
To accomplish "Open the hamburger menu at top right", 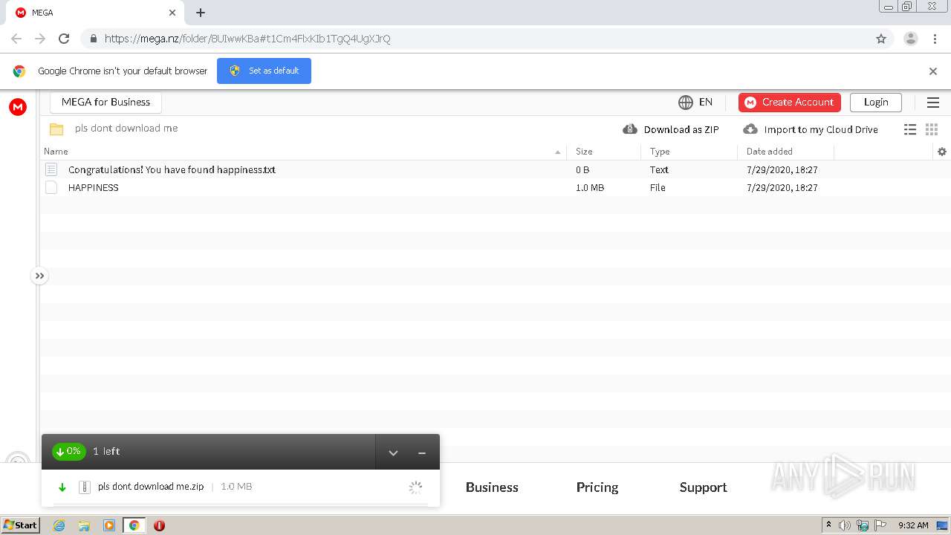I will click(933, 103).
